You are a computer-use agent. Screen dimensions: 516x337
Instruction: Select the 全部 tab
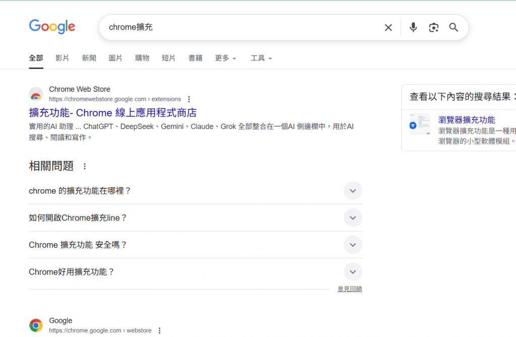(36, 59)
